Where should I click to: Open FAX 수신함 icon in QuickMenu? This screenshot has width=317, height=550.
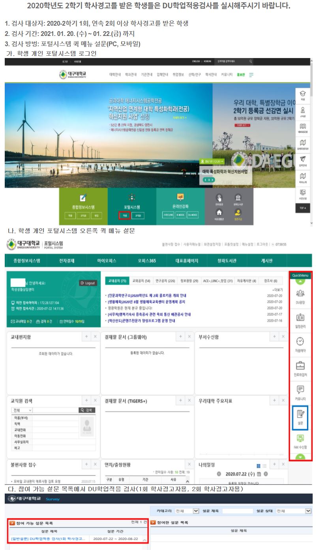[x=300, y=441]
